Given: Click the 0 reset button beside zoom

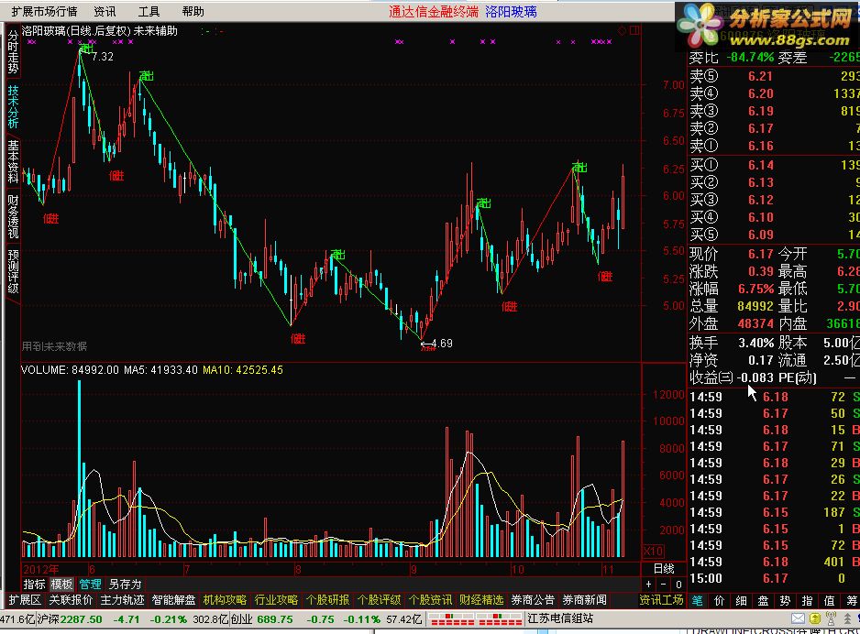Looking at the screenshot, I should tap(678, 585).
